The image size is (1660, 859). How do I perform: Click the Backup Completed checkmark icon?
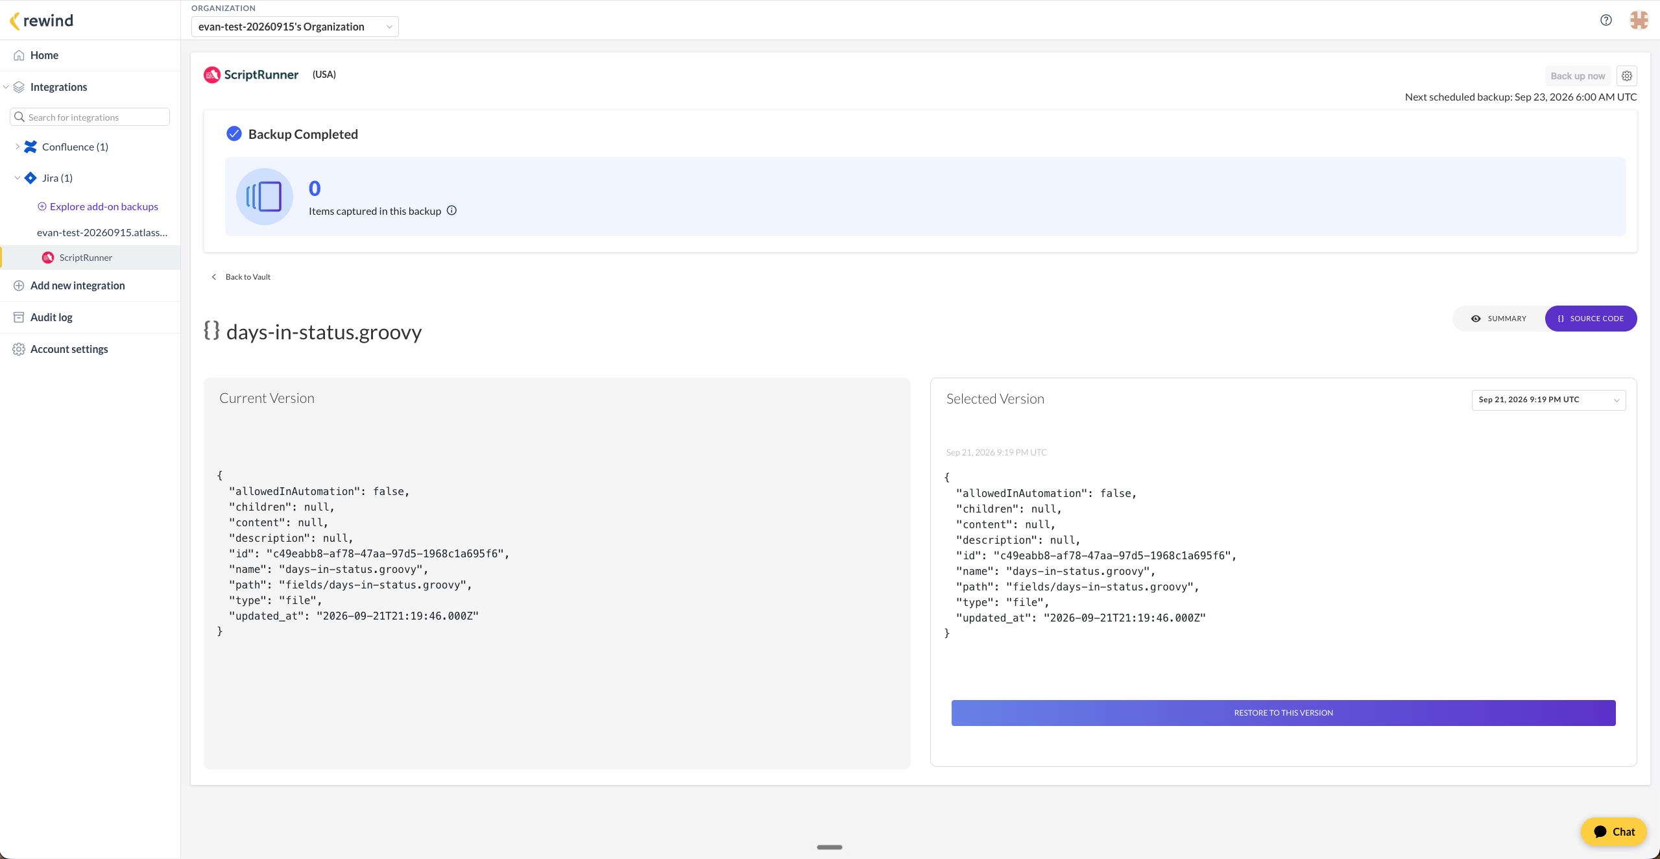pos(234,134)
